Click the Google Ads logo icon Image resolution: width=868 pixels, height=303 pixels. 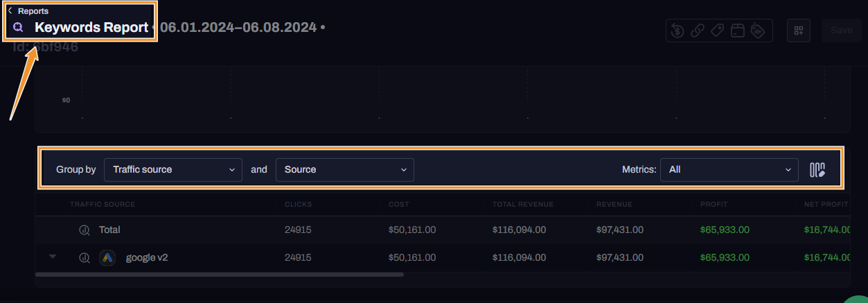pyautogui.click(x=107, y=257)
